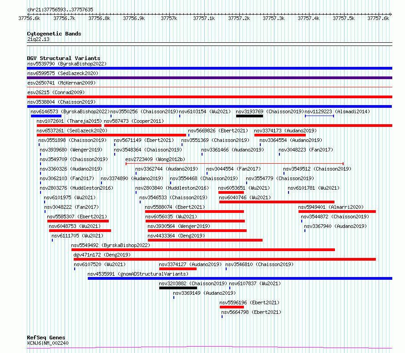The width and height of the screenshot is (405, 353).
Task: Select nsv3361466 (Audano2019) variant
Action: (233, 150)
